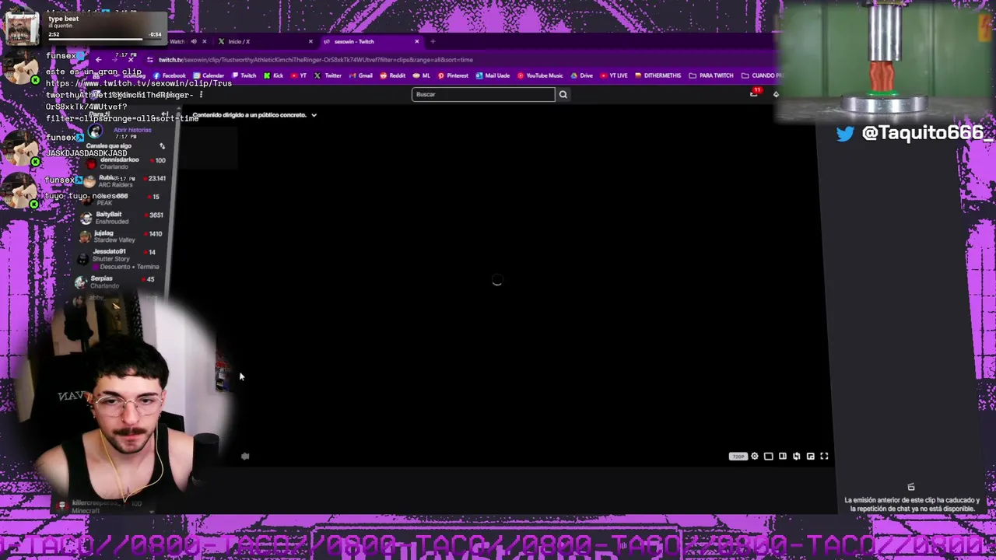Toggle the side-by-side chat layout icon
Image resolution: width=996 pixels, height=560 pixels.
click(783, 457)
